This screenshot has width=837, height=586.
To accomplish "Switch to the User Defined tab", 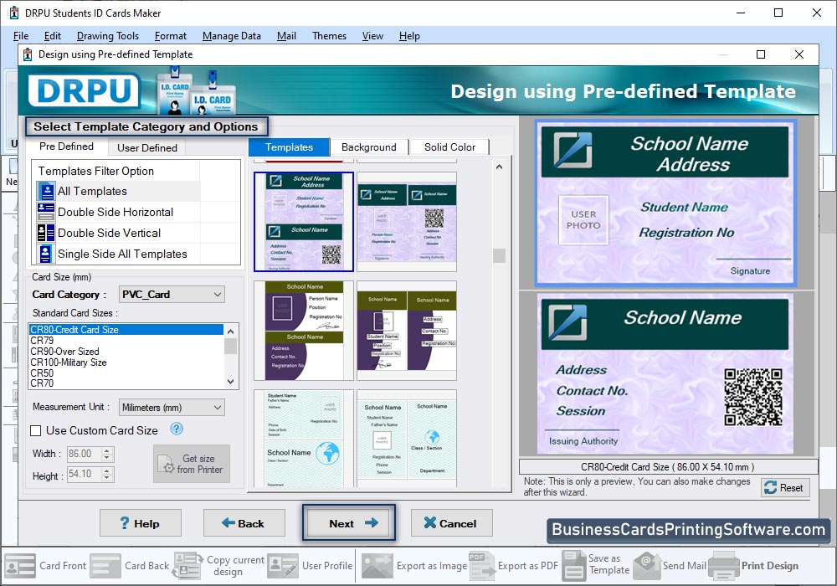I will [x=146, y=148].
